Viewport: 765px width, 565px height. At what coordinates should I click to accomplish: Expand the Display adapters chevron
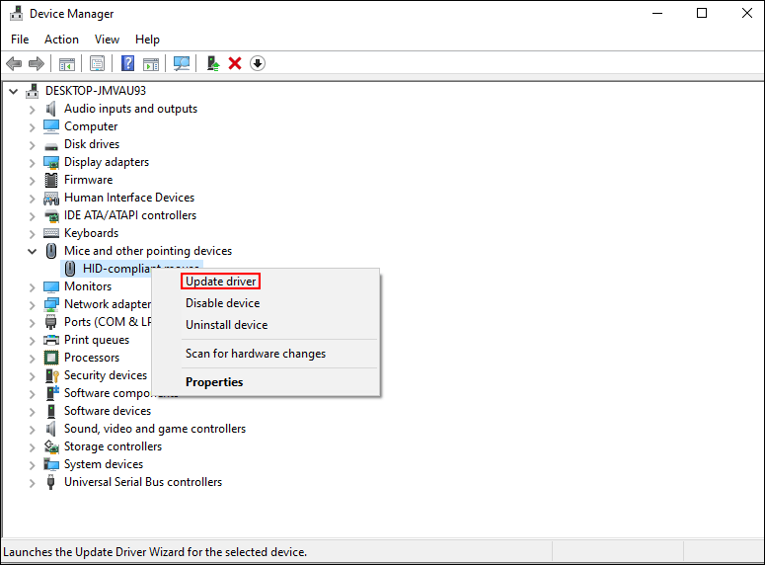click(x=33, y=163)
